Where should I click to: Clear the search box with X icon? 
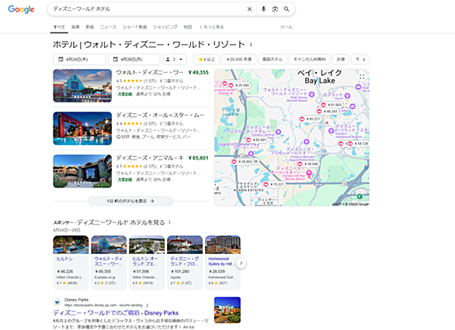coord(249,9)
